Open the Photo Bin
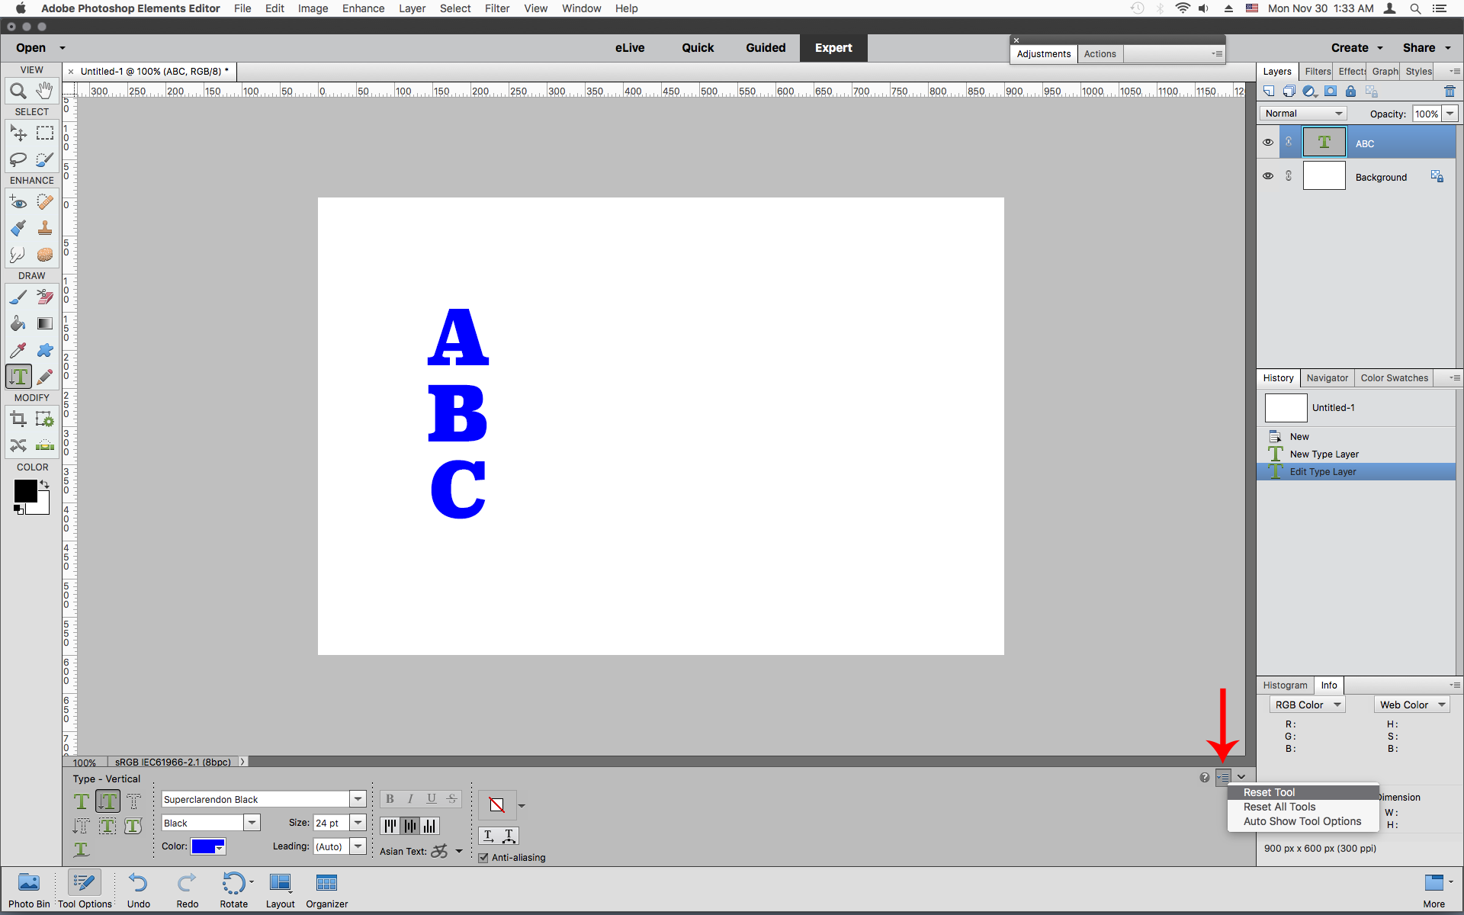The height and width of the screenshot is (915, 1464). pos(28,884)
